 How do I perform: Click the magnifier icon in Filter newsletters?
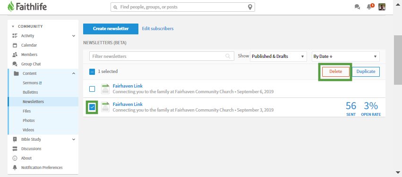point(228,56)
